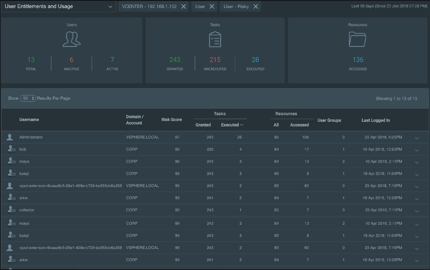Click the 136 Accessed resources count

[358, 60]
